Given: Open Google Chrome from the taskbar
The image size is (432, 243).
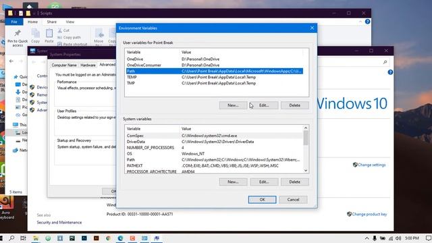Looking at the screenshot, I should pos(108,238).
